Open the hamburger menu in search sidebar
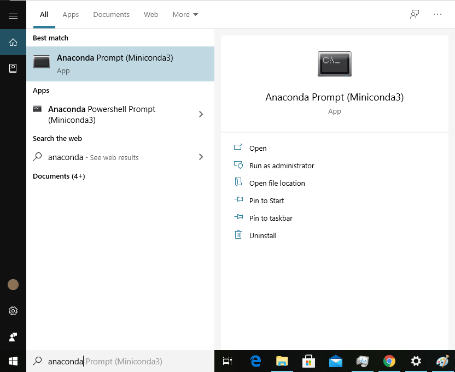Image resolution: width=455 pixels, height=372 pixels. (x=13, y=16)
